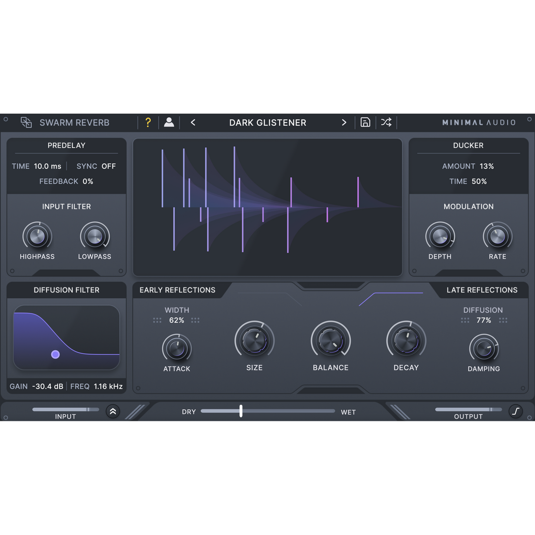Image resolution: width=535 pixels, height=535 pixels.
Task: Click the purple node in the Diffusion Filter graph
Action: tap(56, 354)
